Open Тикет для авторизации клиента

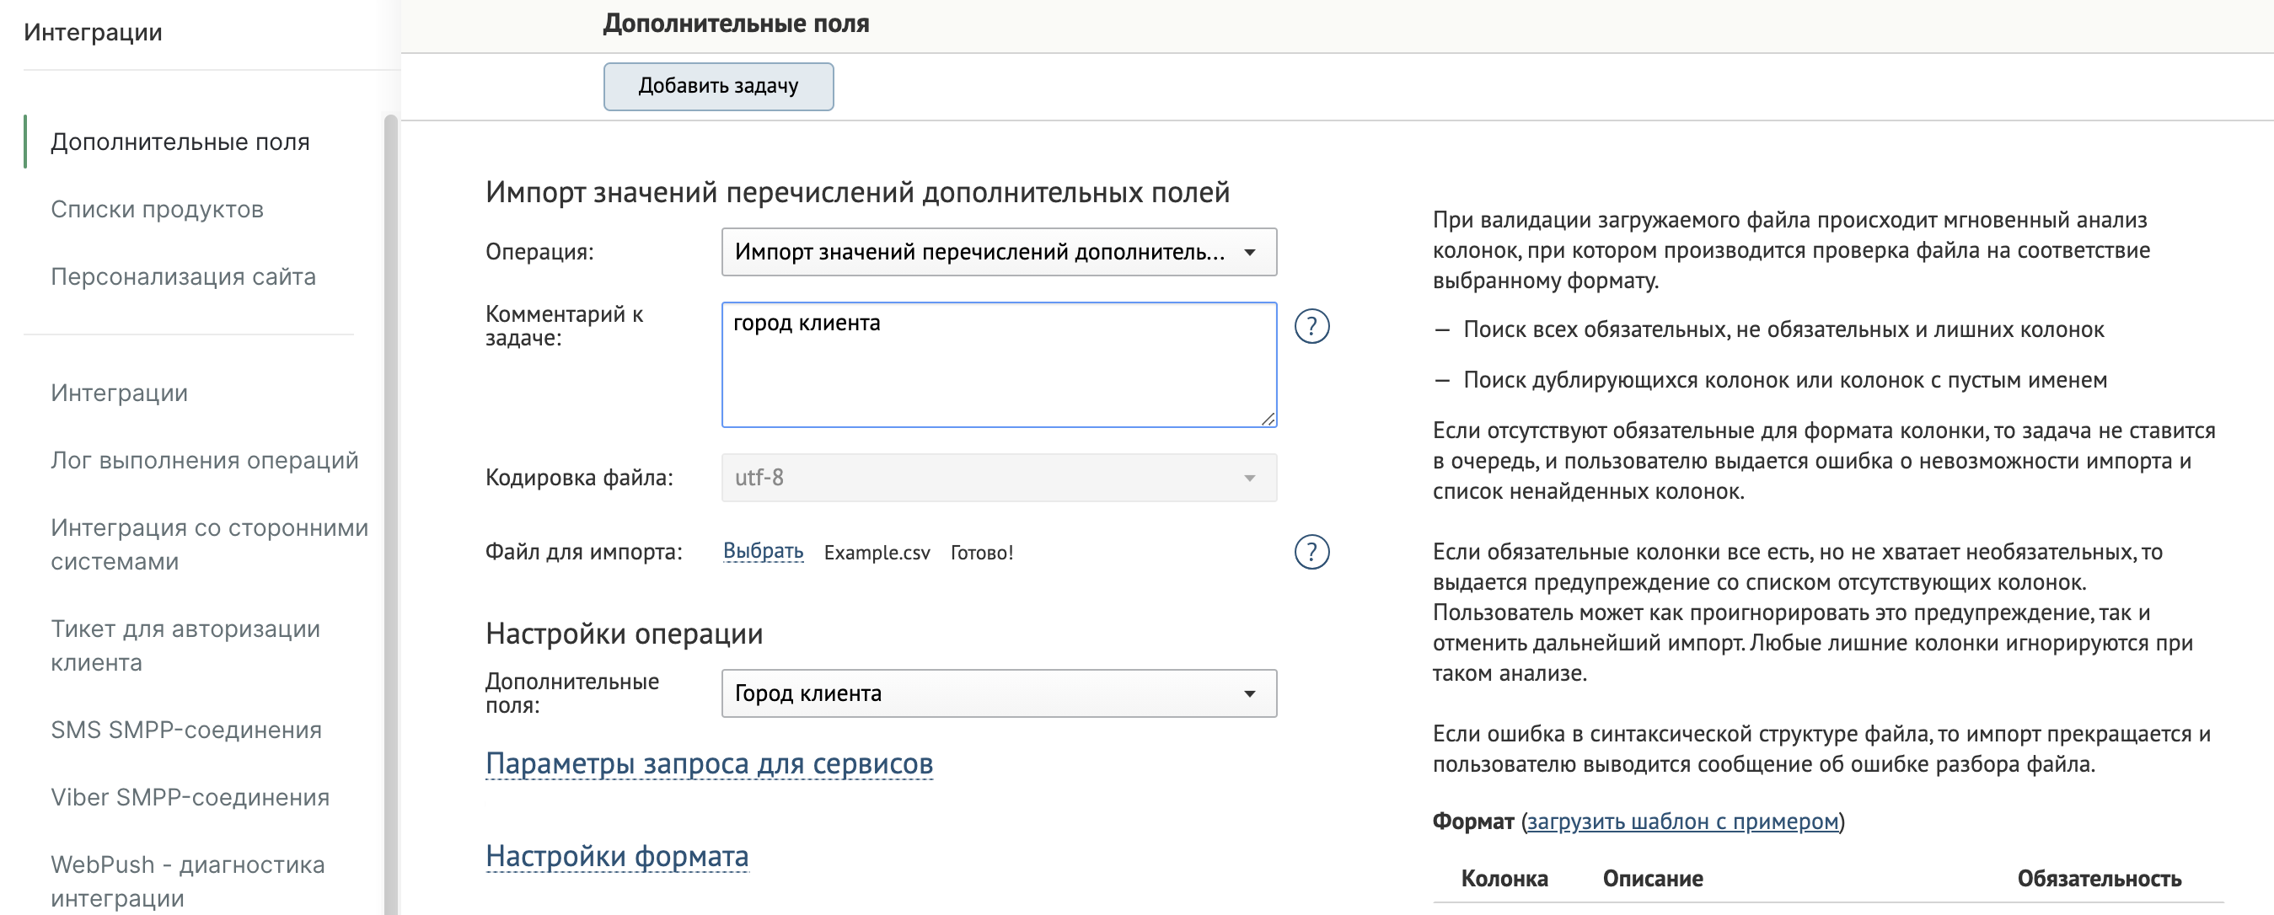185,645
